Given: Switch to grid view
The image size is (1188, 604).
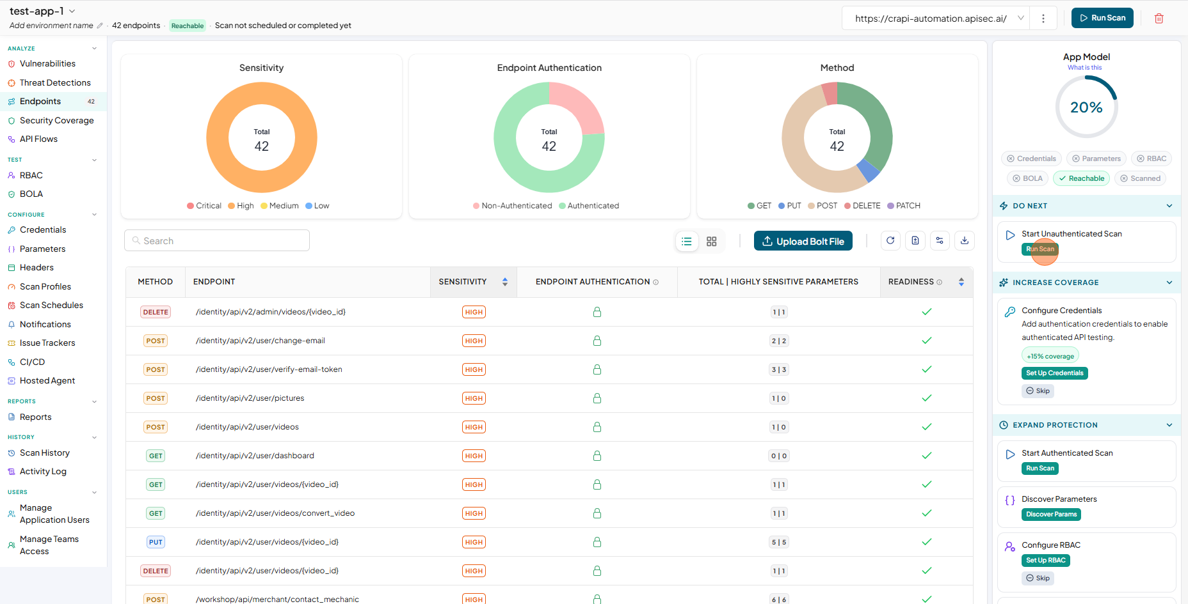Looking at the screenshot, I should [x=712, y=242].
